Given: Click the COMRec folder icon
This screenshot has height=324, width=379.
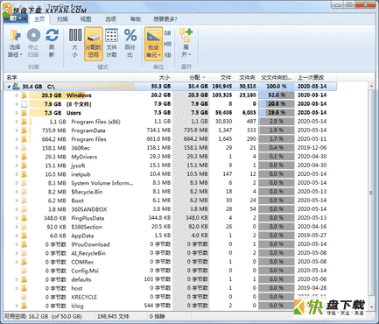Looking at the screenshot, I should (x=24, y=262).
